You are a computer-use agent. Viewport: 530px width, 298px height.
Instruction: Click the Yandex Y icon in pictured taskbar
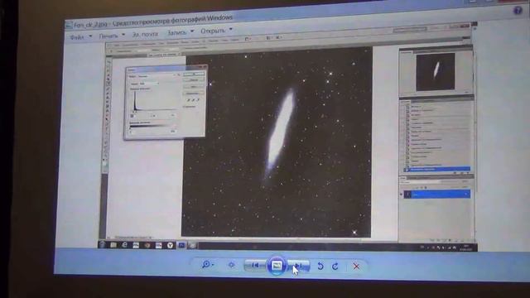[170, 246]
